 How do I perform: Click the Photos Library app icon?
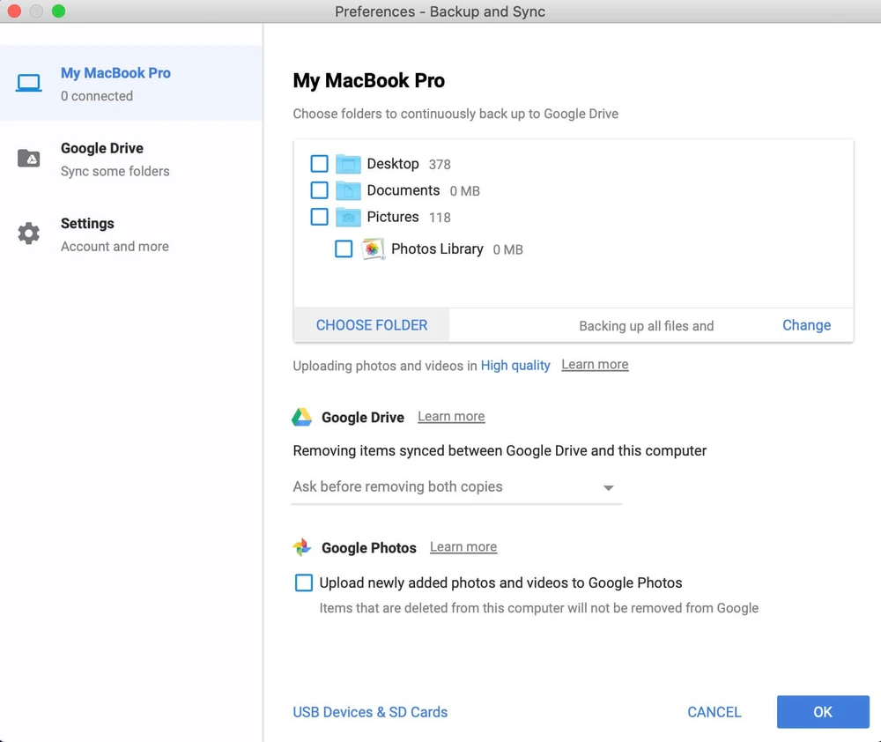(x=373, y=249)
